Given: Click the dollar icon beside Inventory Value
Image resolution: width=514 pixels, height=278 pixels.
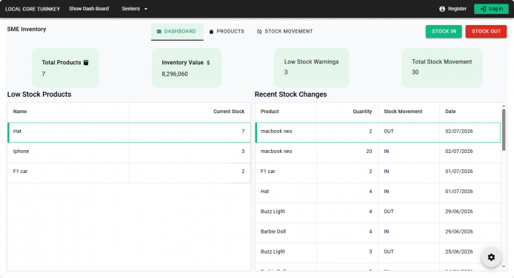Looking at the screenshot, I should tap(208, 62).
